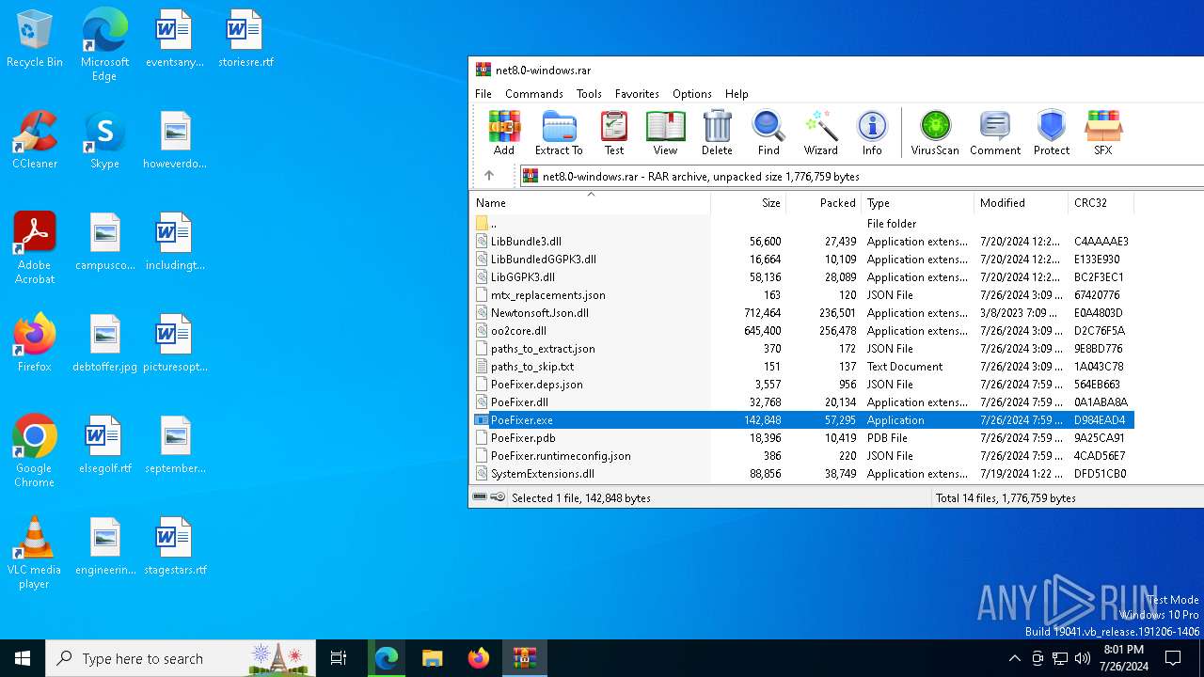This screenshot has width=1204, height=677.
Task: Open Firefox desktop shortcut
Action: (x=35, y=343)
